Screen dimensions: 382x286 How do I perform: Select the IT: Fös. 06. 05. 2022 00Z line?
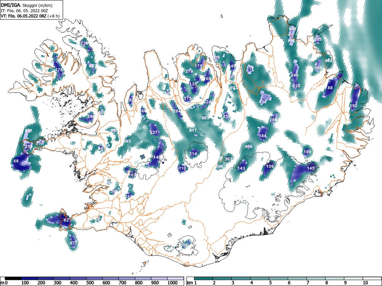coord(24,11)
